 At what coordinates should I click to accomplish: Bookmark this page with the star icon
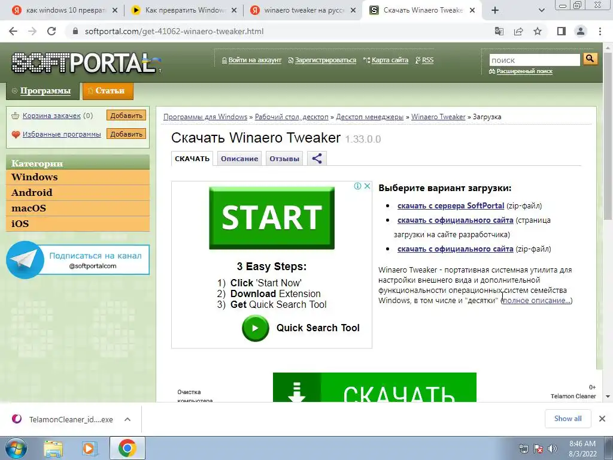[538, 31]
